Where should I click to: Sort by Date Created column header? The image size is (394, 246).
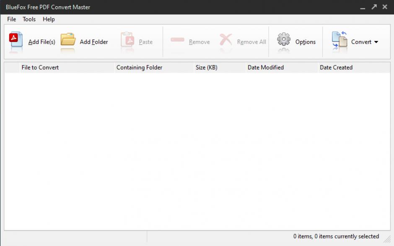pos(354,68)
